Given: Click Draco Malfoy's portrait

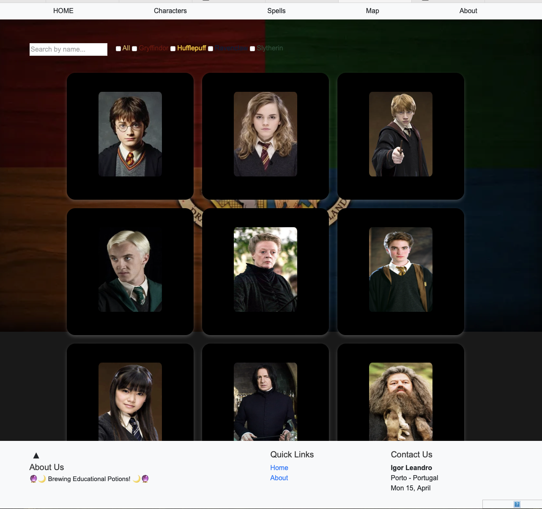Looking at the screenshot, I should point(130,270).
